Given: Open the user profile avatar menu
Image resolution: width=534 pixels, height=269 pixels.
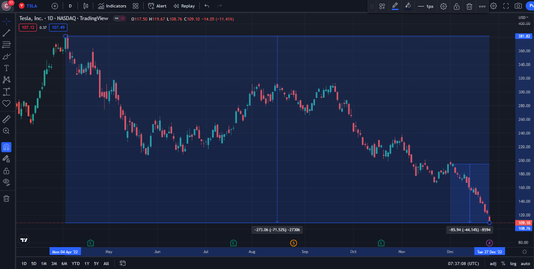Looking at the screenshot, I should point(7,6).
